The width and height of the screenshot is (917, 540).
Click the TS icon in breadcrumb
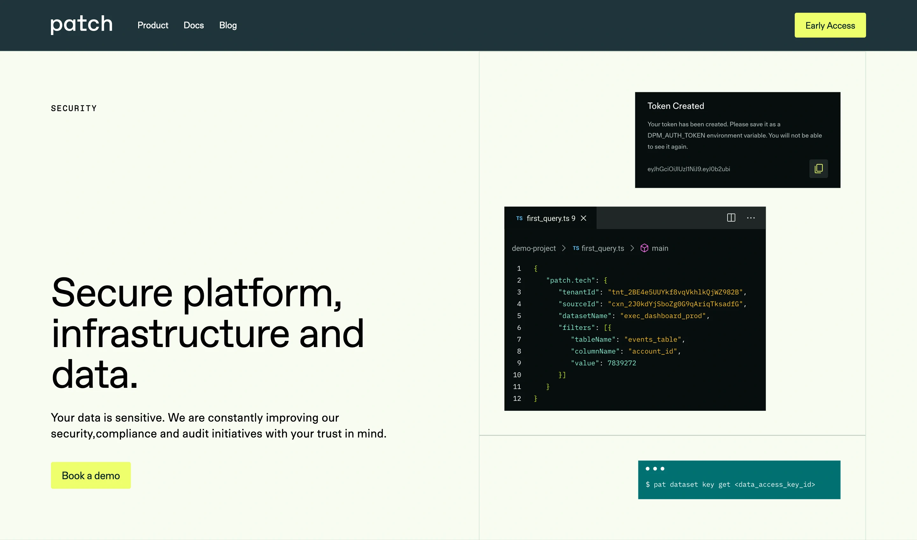coord(576,248)
